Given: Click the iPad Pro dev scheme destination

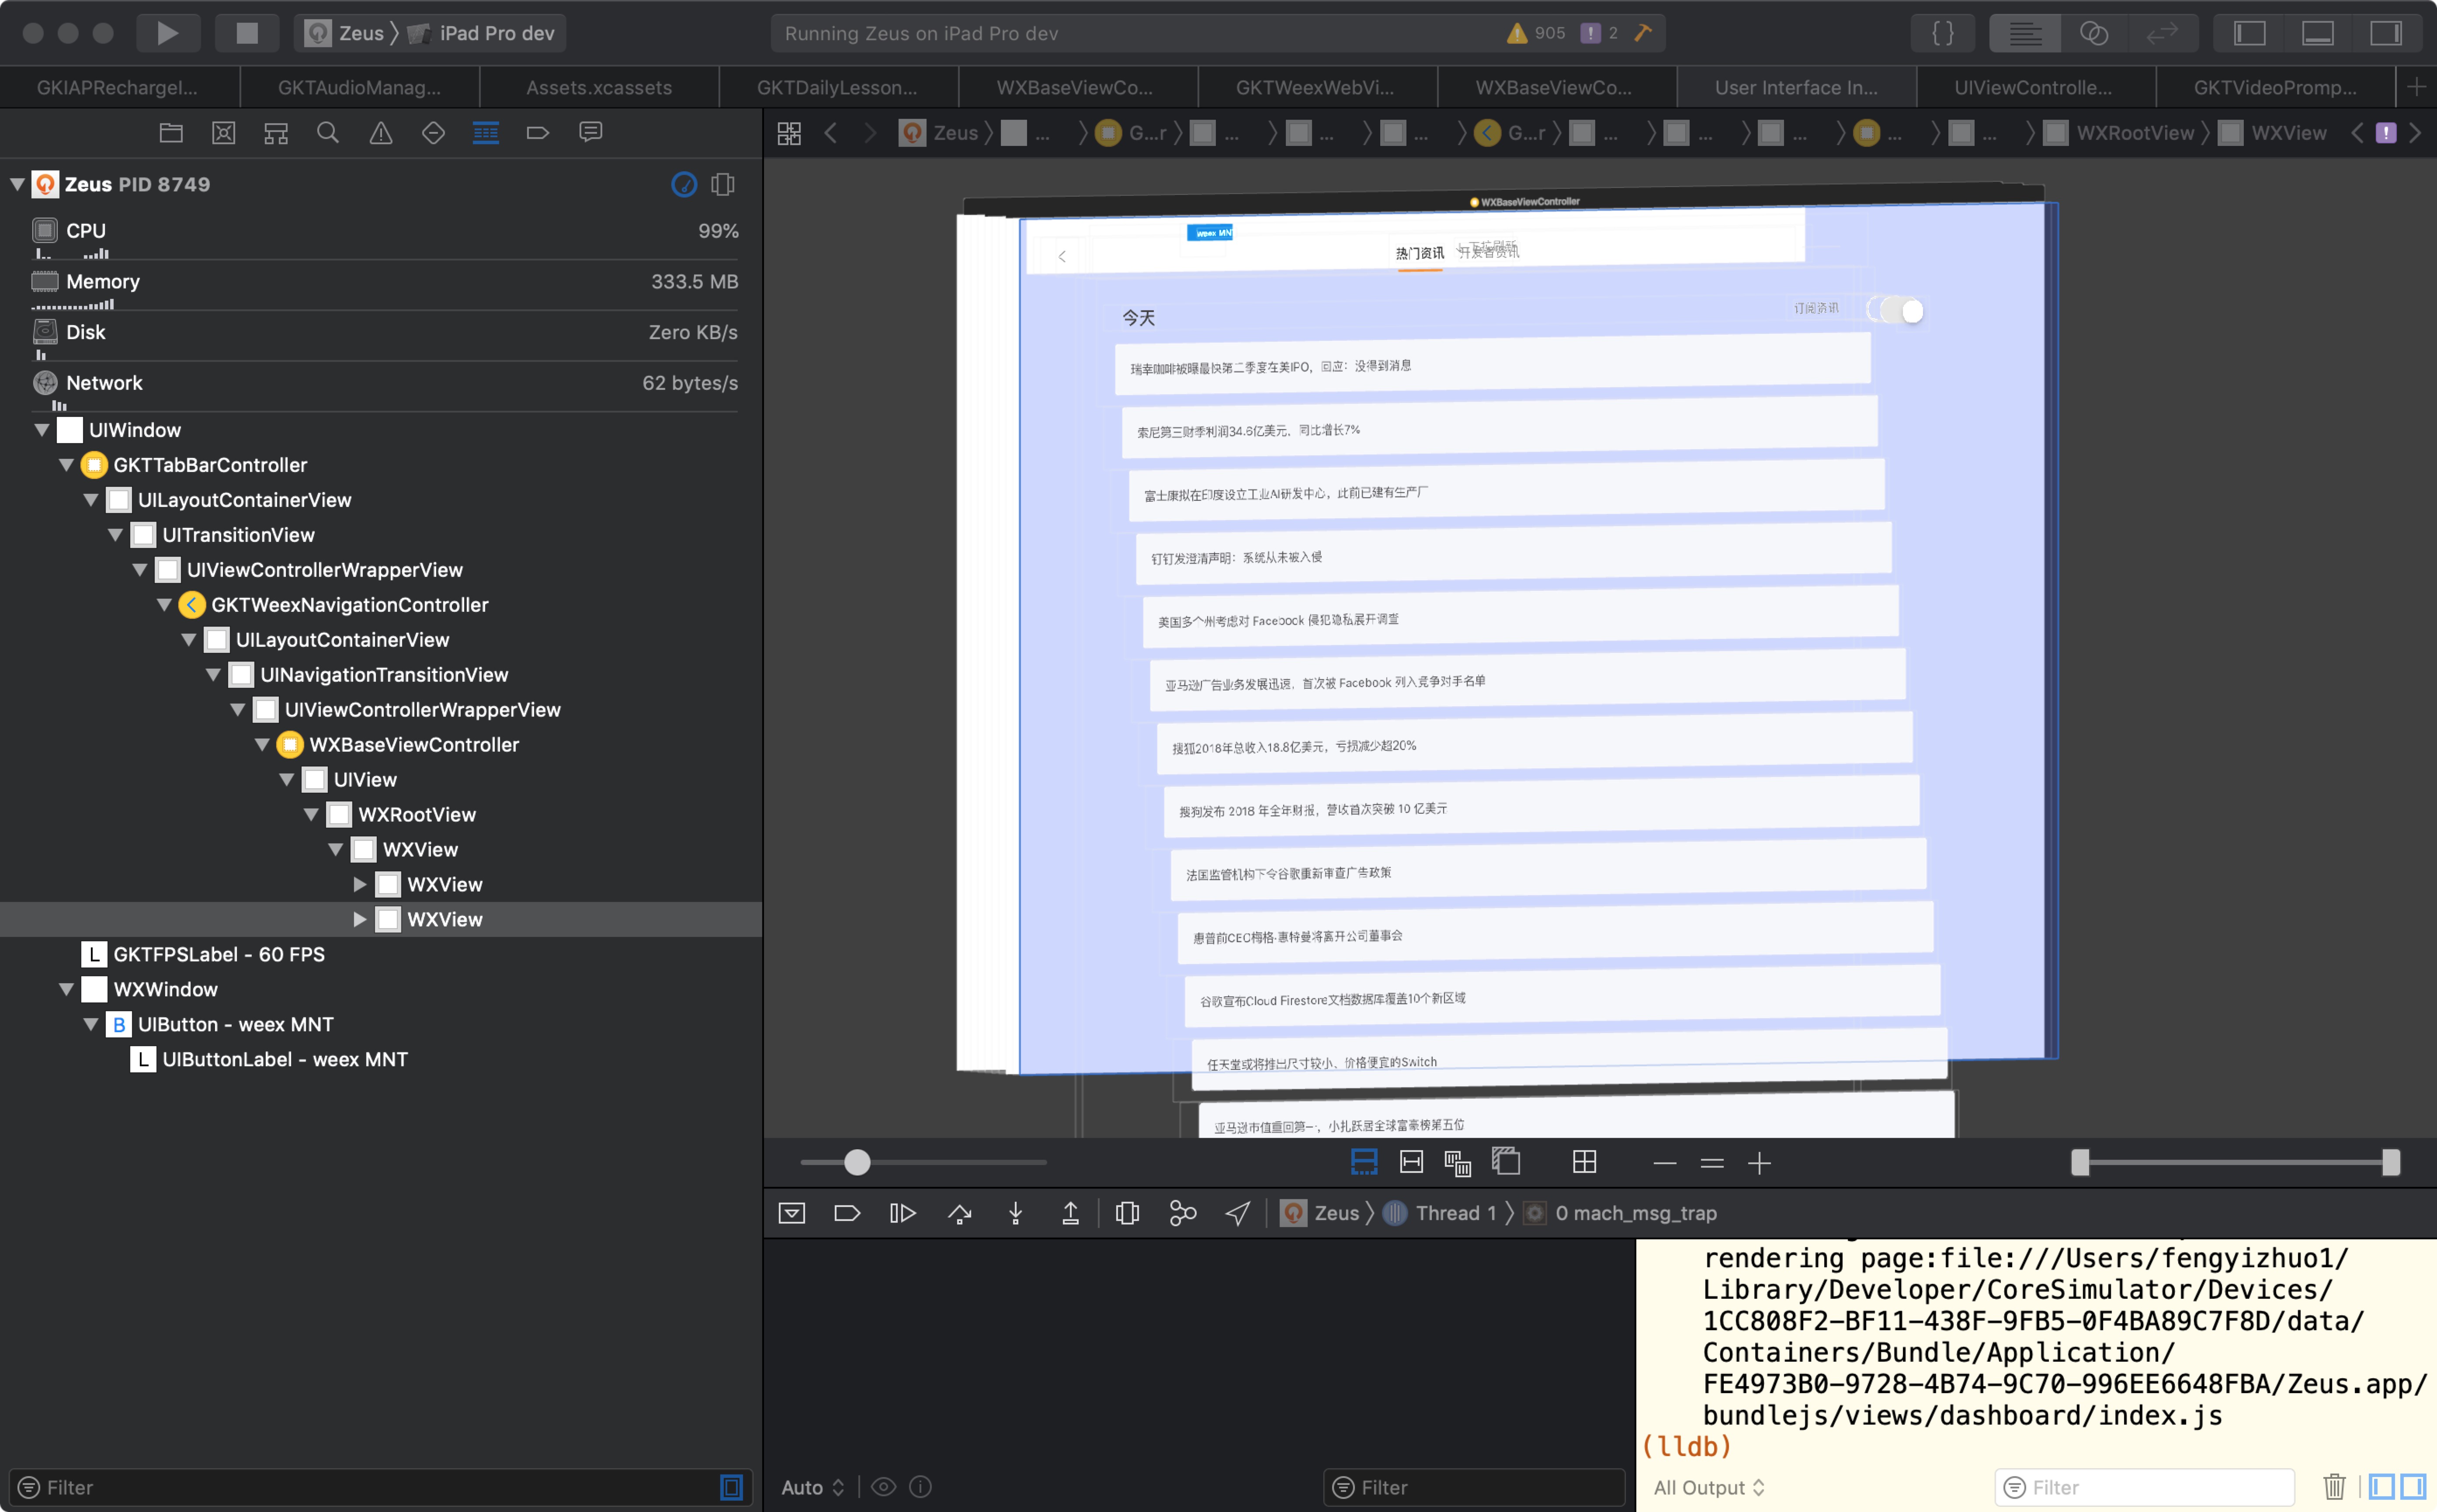Looking at the screenshot, I should (x=496, y=33).
